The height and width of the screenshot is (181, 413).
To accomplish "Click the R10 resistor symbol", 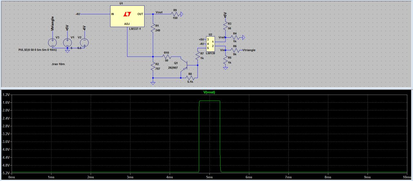I will [166, 56].
